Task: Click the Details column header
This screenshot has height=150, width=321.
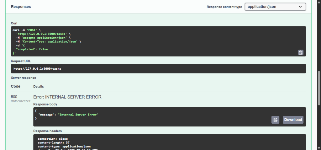Action: click(x=39, y=87)
